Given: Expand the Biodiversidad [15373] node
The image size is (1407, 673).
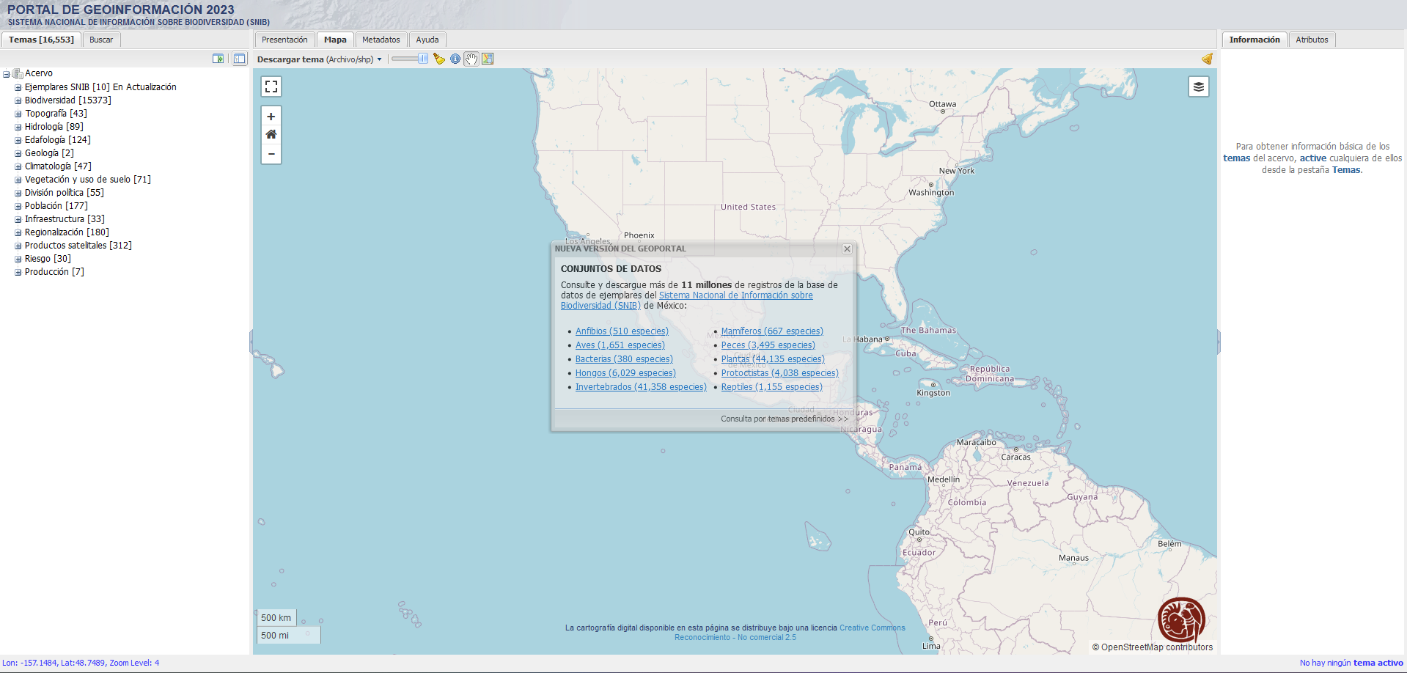Looking at the screenshot, I should 18,100.
